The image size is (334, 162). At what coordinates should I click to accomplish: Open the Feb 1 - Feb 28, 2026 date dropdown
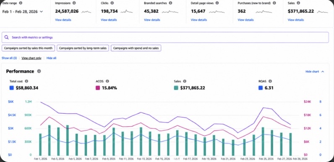pos(23,12)
